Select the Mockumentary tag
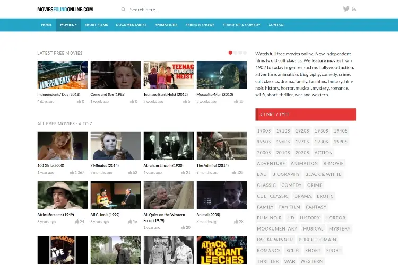 pos(277,229)
